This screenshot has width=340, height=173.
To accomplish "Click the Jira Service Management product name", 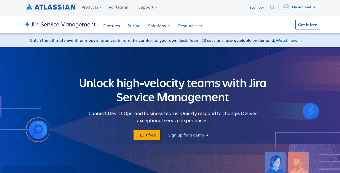I will 63,24.
